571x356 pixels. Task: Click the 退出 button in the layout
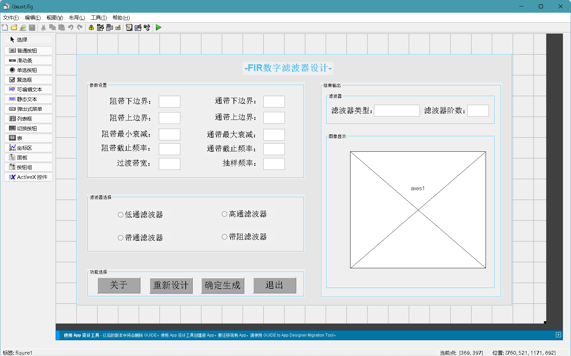(x=274, y=285)
